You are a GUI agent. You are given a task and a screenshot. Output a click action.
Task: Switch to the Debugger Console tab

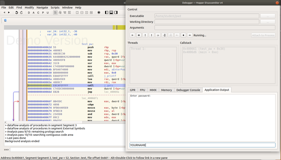188,90
